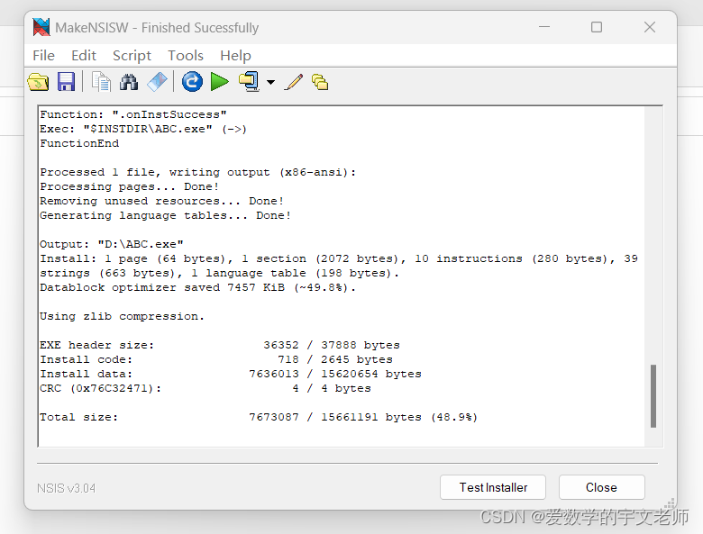Screen dimensions: 703x534
Task: Open the Script menu
Action: (x=132, y=56)
